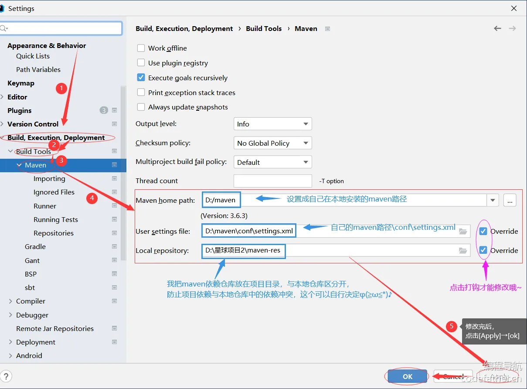Click the Ignored Files project-settings icon

(114, 192)
